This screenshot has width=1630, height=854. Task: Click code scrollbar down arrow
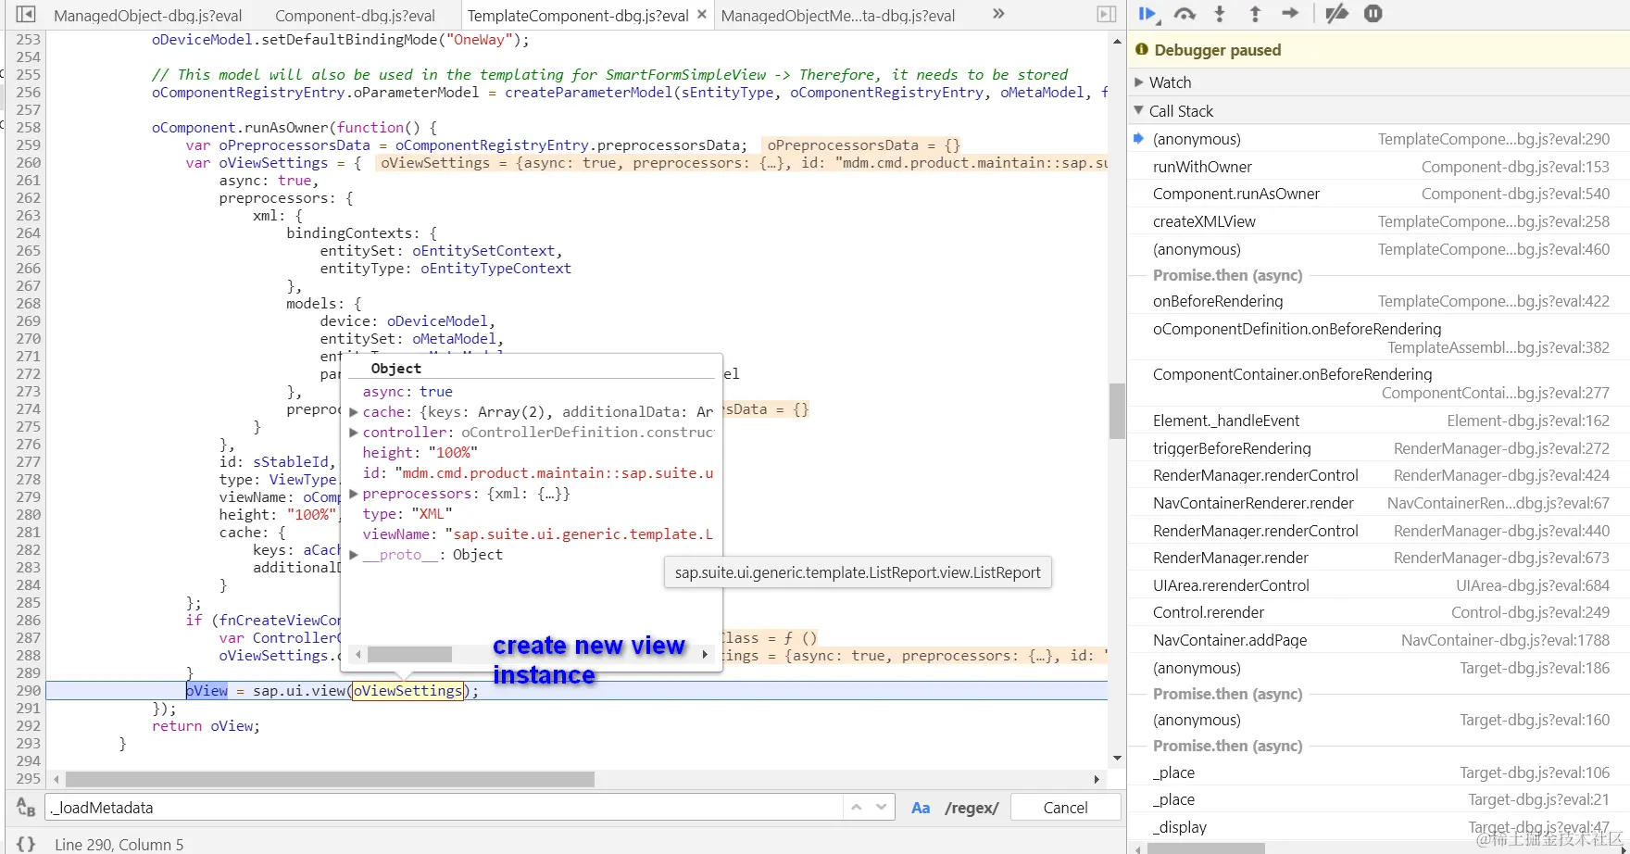[1117, 759]
